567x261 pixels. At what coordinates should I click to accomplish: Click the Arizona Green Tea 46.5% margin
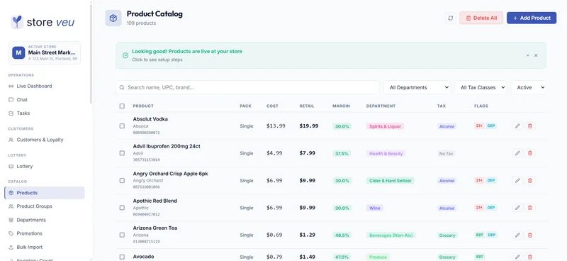[342, 235]
